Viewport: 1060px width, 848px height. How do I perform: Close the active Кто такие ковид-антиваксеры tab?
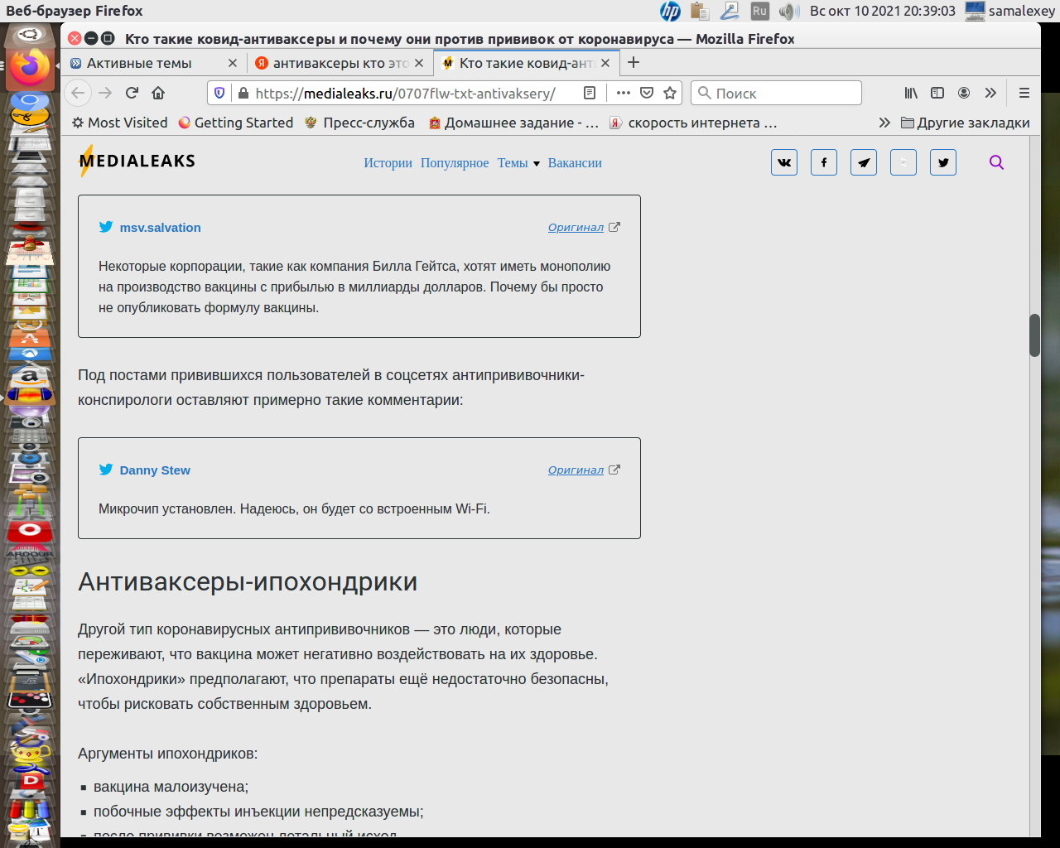coord(605,63)
